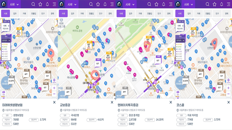Close the 미래에셋생명보험 info card
The image size is (232, 130).
(x=54, y=102)
